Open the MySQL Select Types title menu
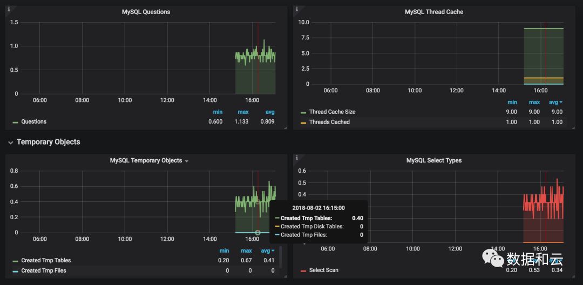The image size is (583, 285). pos(434,160)
